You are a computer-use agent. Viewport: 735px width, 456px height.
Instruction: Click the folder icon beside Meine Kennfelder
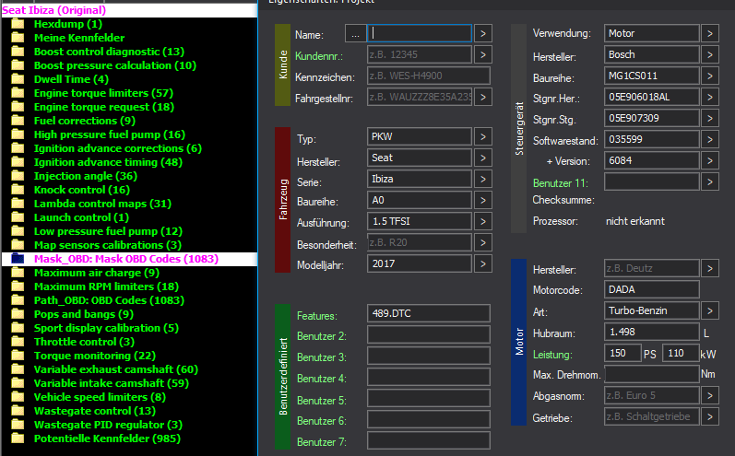point(18,38)
